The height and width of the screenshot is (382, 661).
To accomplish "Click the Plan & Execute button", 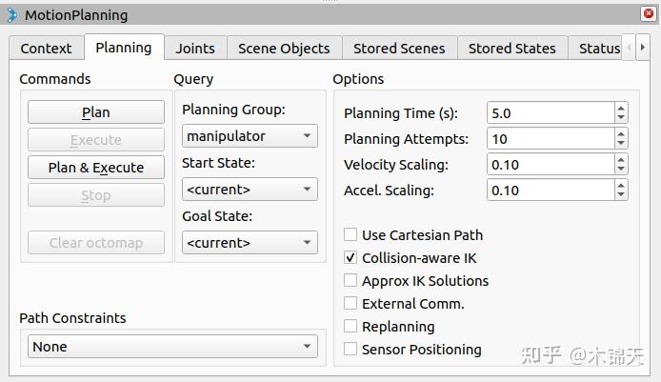I will point(95,168).
